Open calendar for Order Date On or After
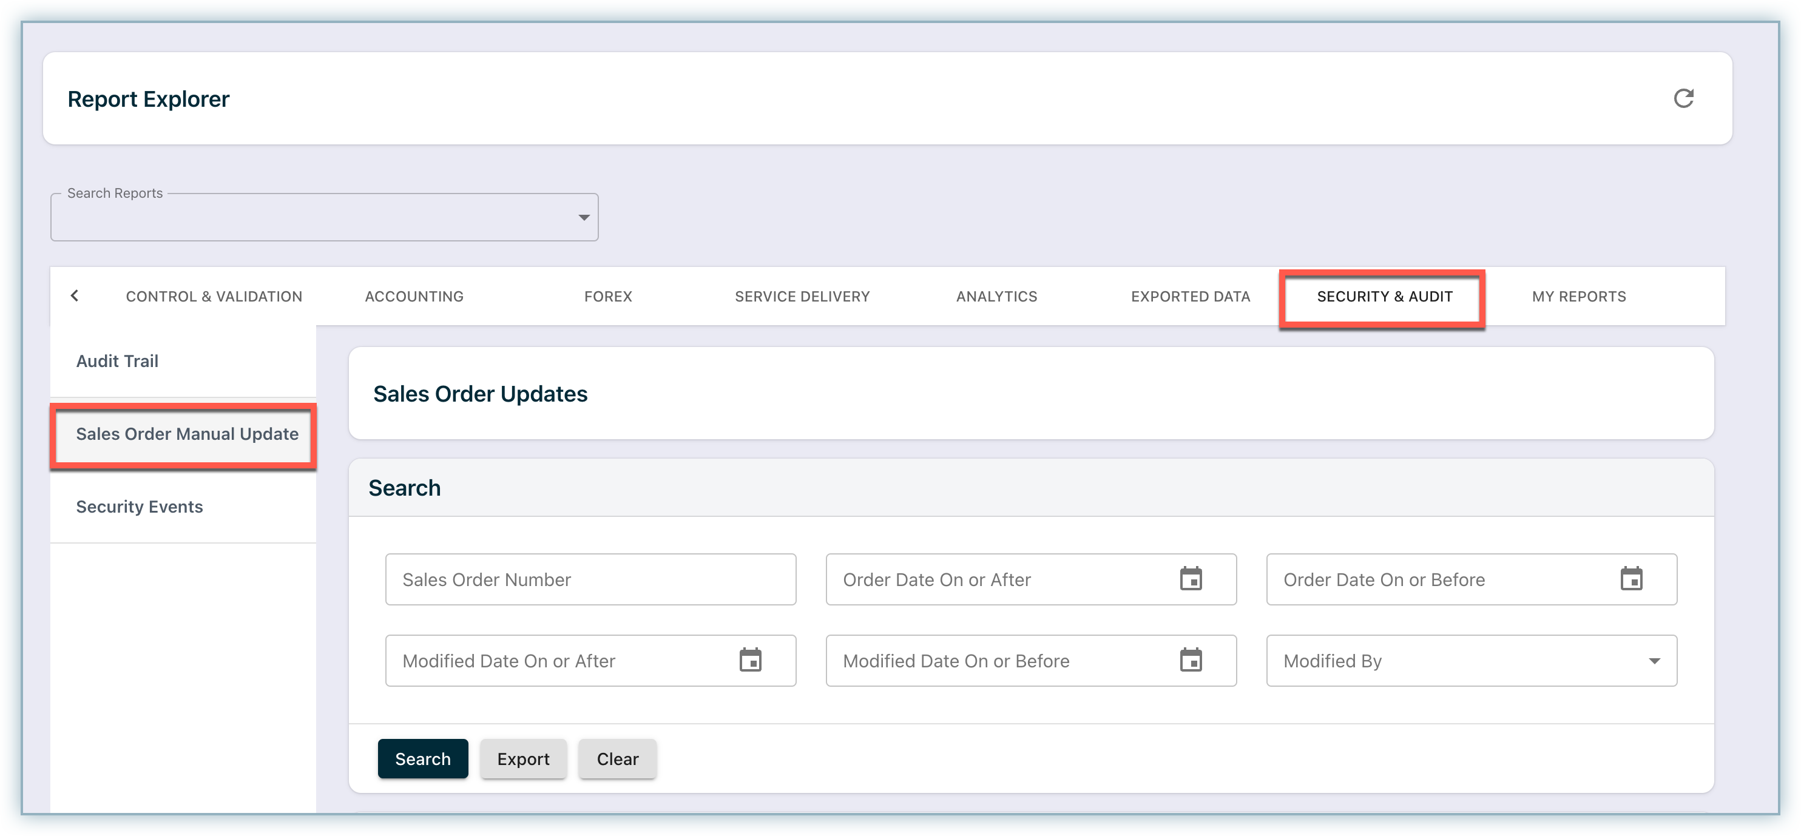Image resolution: width=1801 pixels, height=836 pixels. tap(1191, 579)
